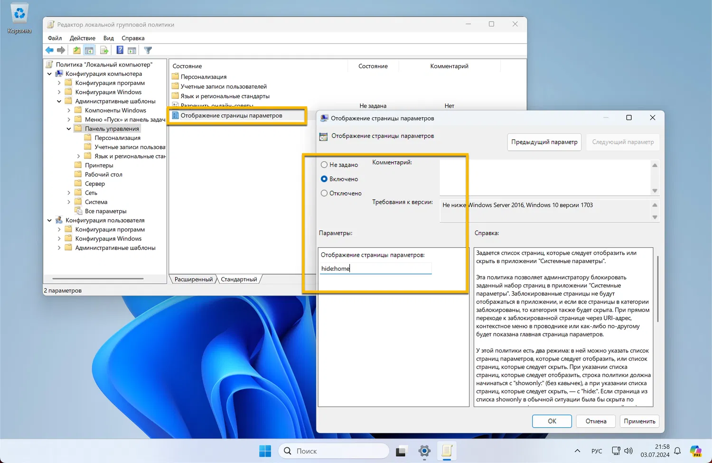The image size is (712, 463).
Task: Click the notification bell icon
Action: tap(678, 451)
